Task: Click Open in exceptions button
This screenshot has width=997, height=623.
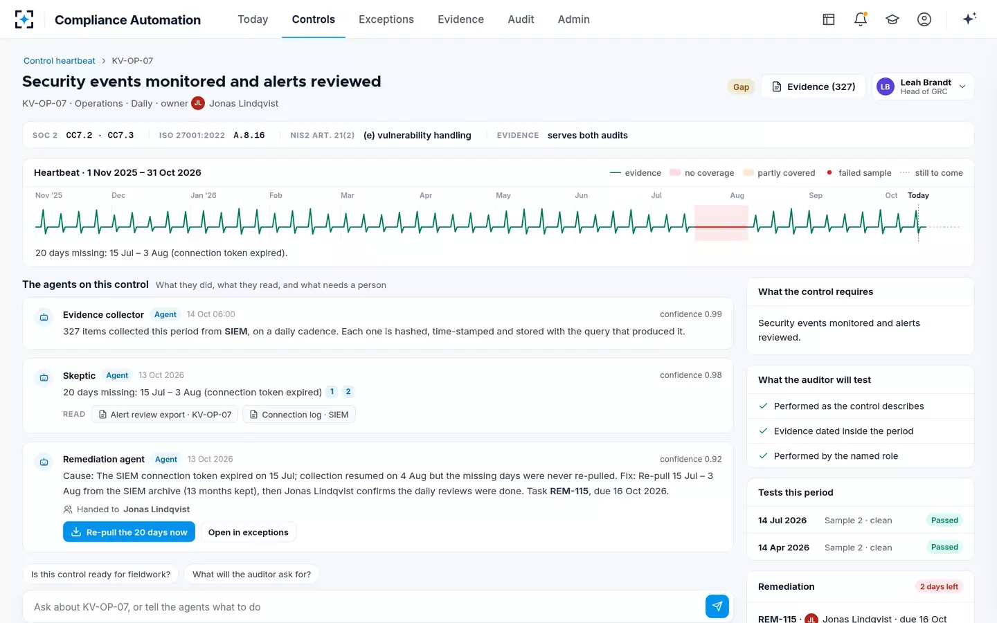Action: click(249, 532)
